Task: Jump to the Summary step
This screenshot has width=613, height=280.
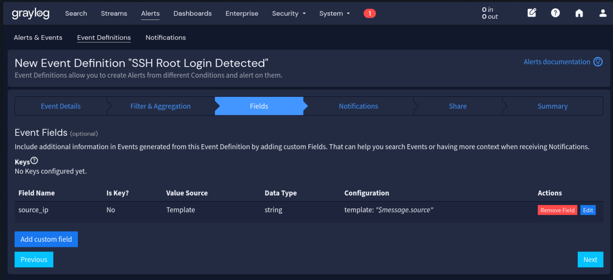Action: pos(552,106)
